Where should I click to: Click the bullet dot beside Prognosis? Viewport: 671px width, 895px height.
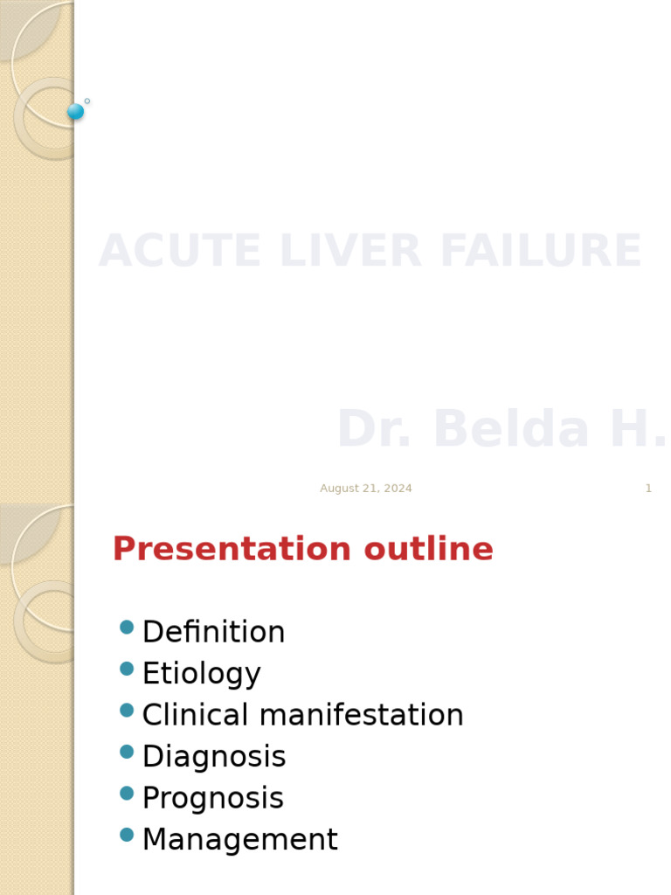127,793
